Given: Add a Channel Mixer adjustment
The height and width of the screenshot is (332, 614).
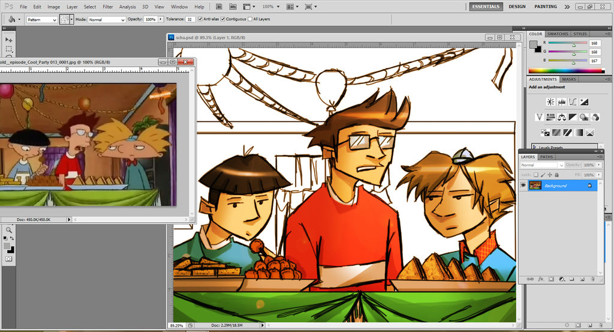Looking at the screenshot, I should [595, 117].
